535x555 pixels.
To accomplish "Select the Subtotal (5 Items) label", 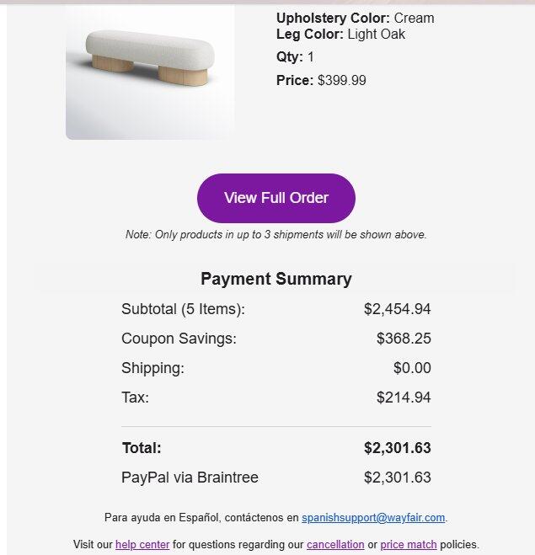I will point(183,309).
